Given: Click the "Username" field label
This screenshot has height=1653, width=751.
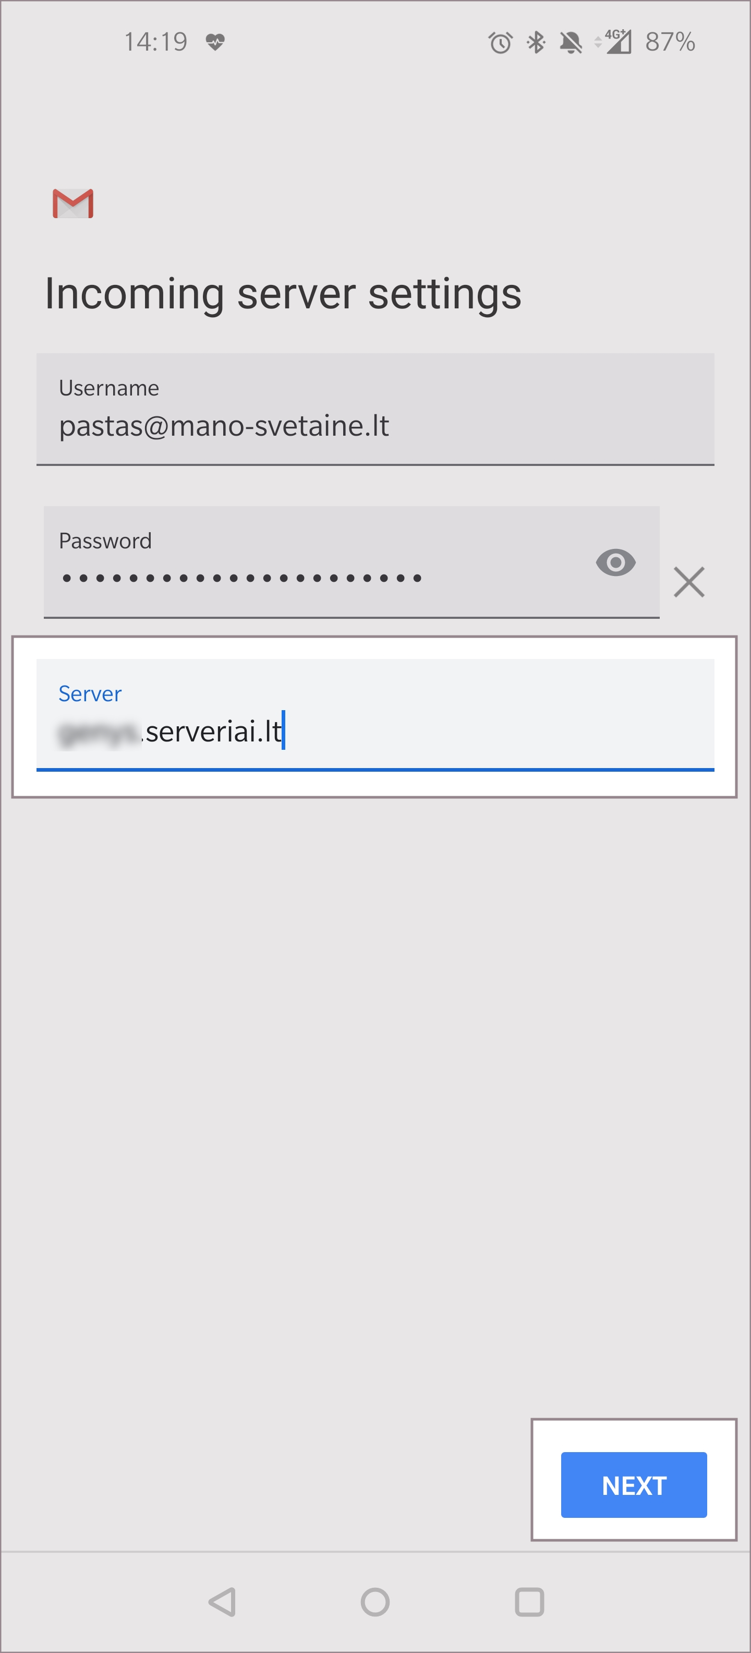Looking at the screenshot, I should click(x=109, y=388).
